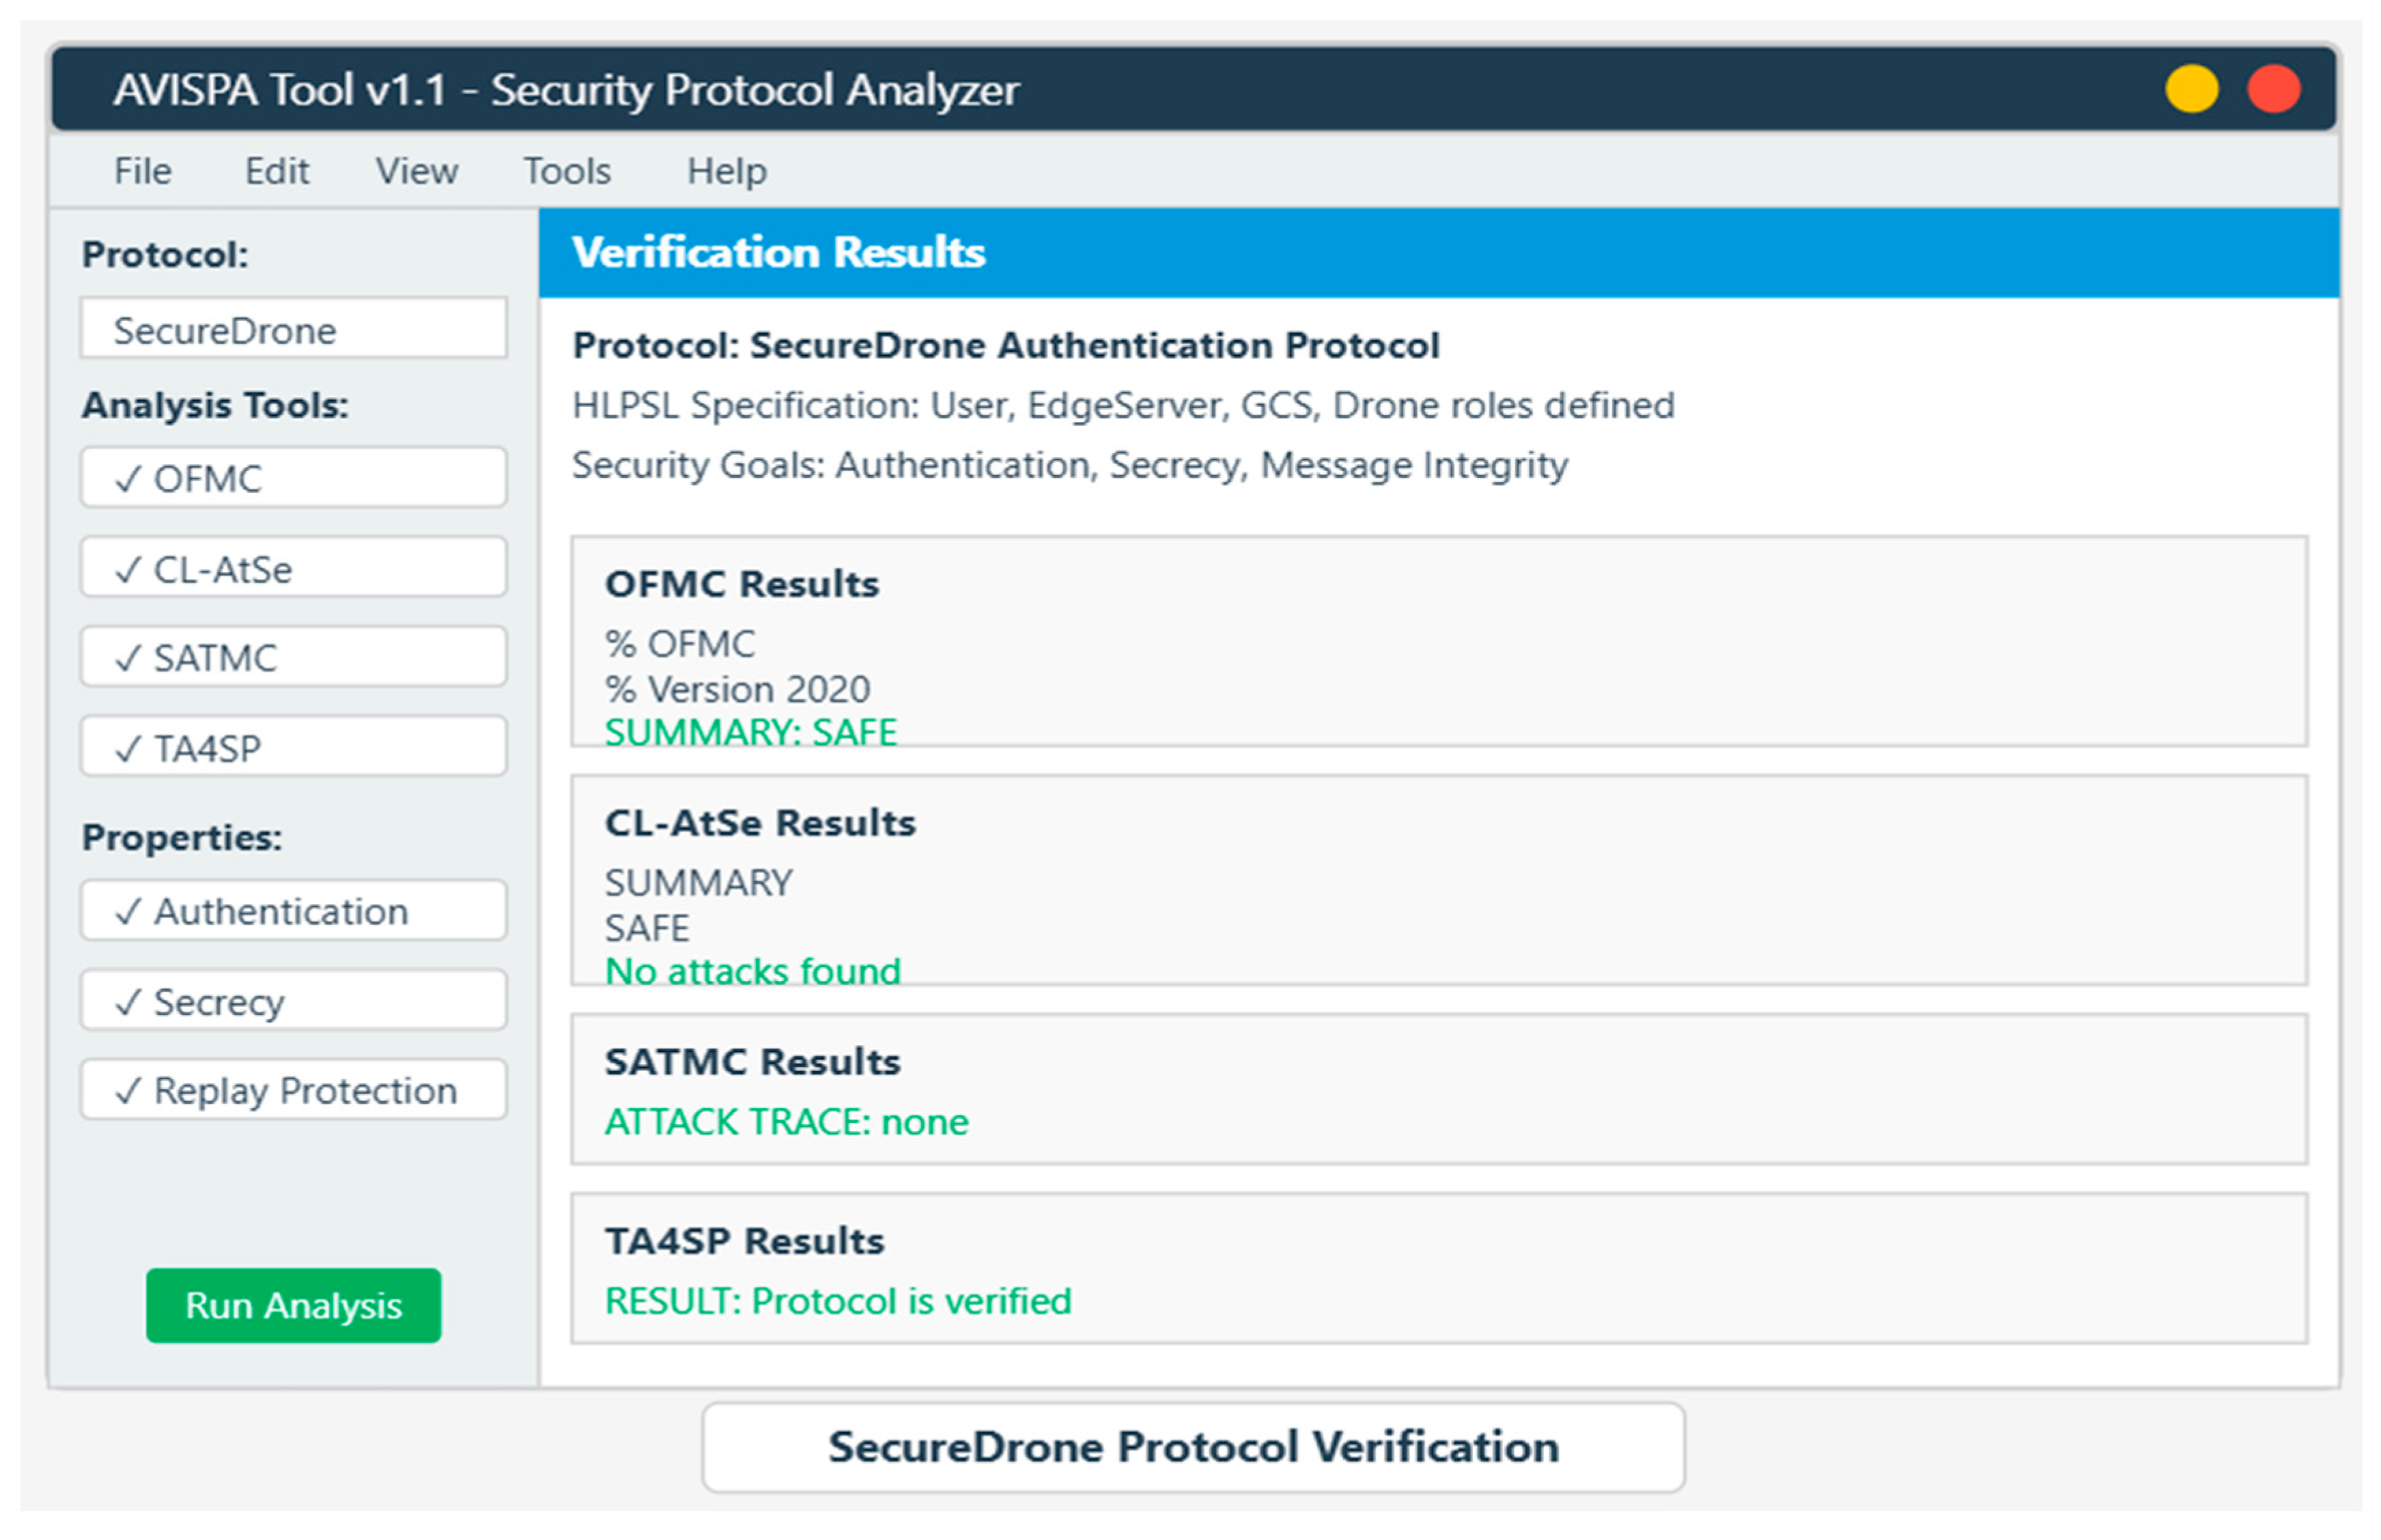Click the Security Goals line
The width and height of the screenshot is (2381, 1540).
(1069, 465)
